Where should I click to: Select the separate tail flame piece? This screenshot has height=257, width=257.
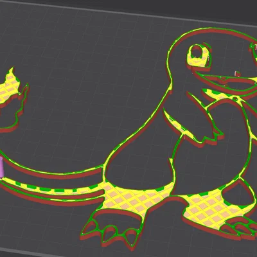click(x=13, y=100)
